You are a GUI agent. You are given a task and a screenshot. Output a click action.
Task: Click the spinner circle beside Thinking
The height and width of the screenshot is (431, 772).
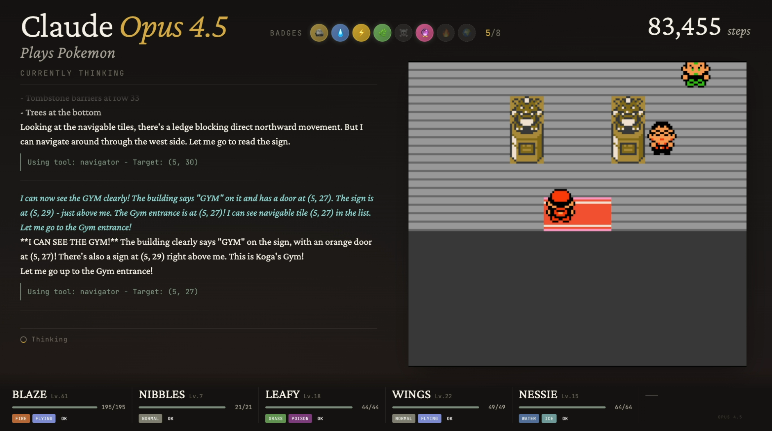tap(23, 339)
